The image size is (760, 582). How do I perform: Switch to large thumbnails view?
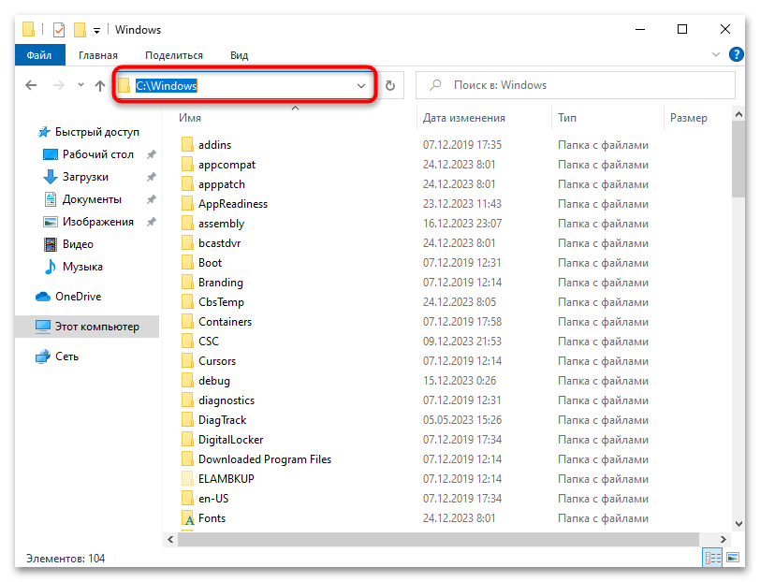[734, 557]
